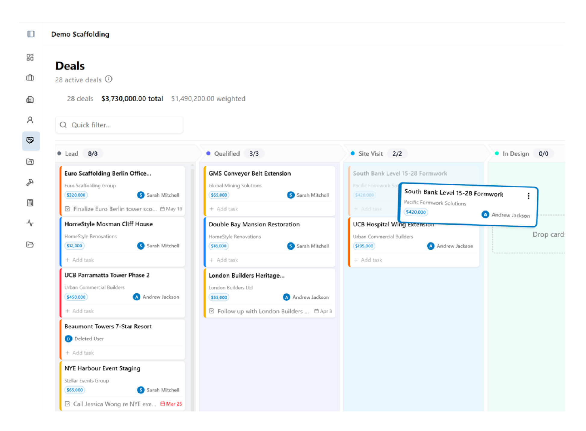
Task: Open the activity pulse sidebar icon
Action: coord(30,223)
